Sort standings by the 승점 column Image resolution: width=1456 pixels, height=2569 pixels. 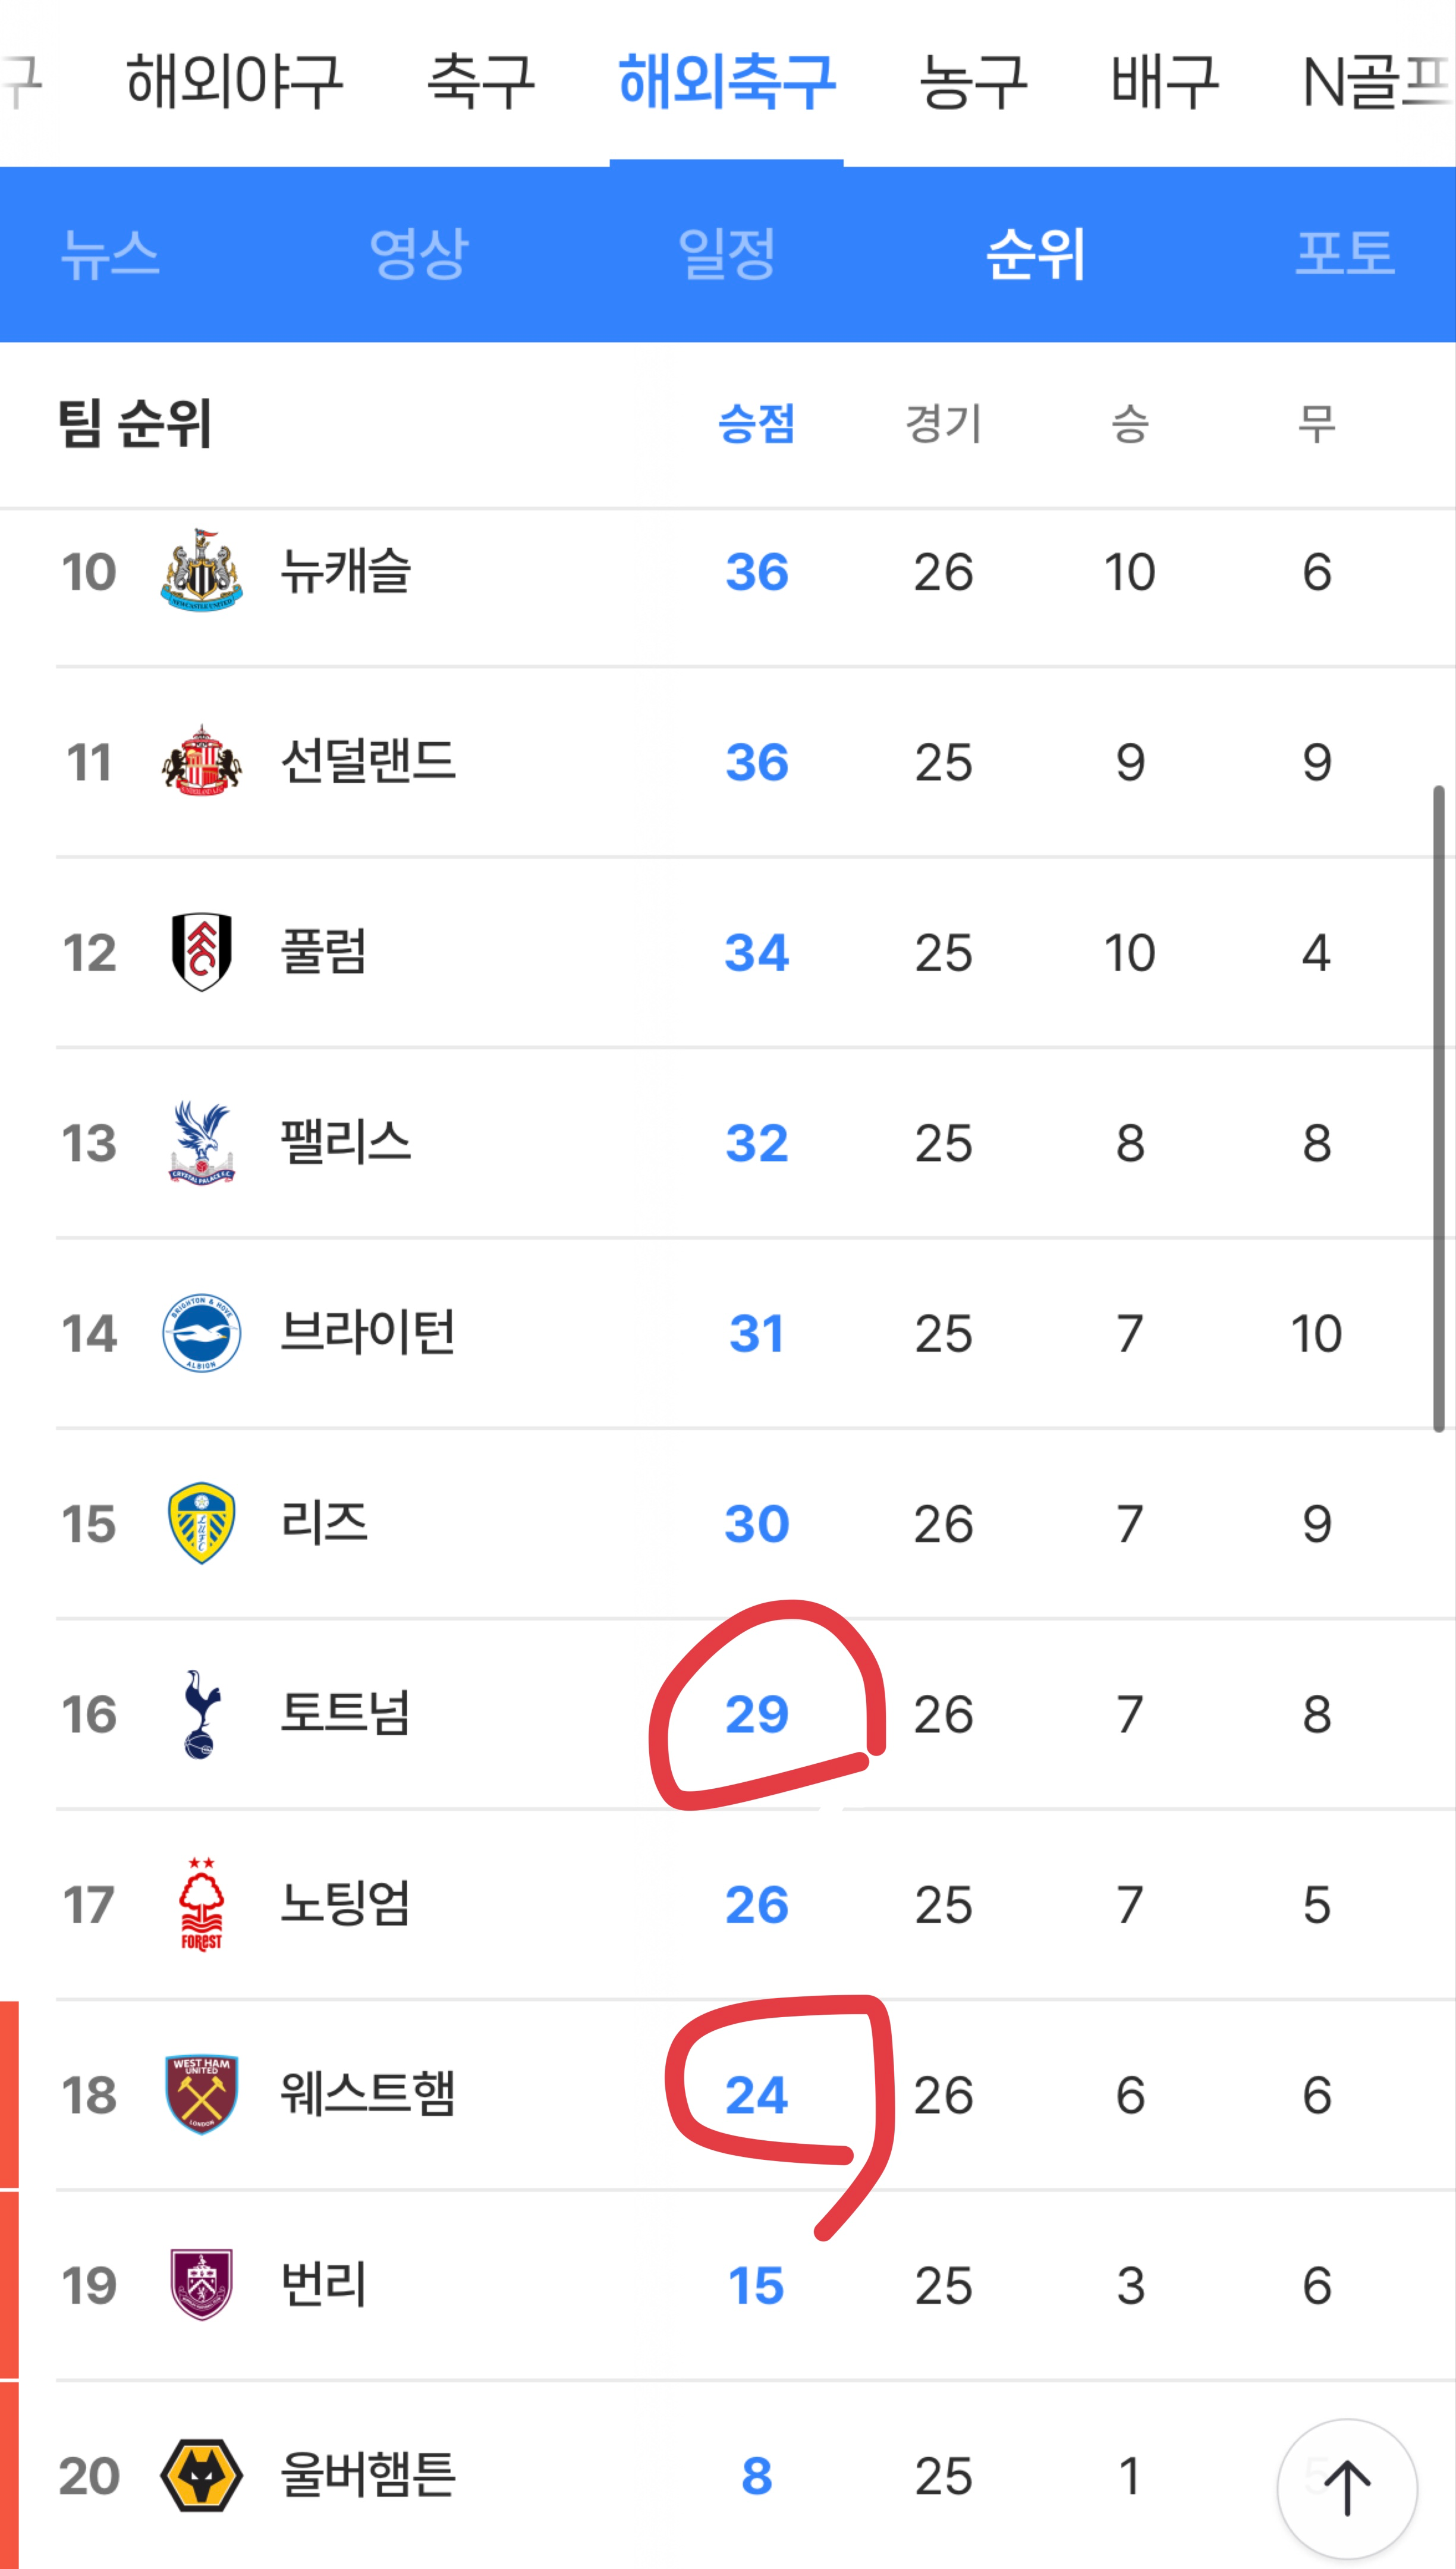(757, 425)
